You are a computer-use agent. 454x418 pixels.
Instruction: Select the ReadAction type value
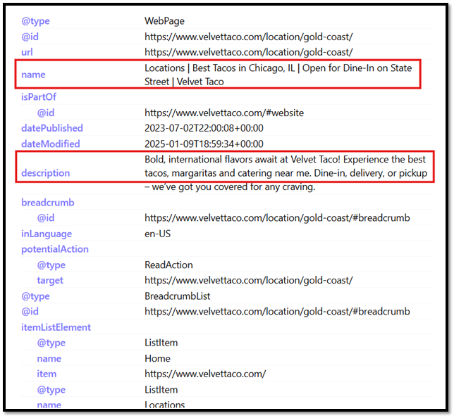tap(168, 265)
